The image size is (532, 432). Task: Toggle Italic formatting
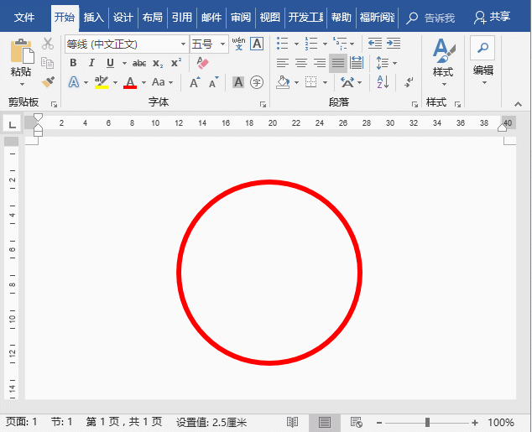coord(91,63)
